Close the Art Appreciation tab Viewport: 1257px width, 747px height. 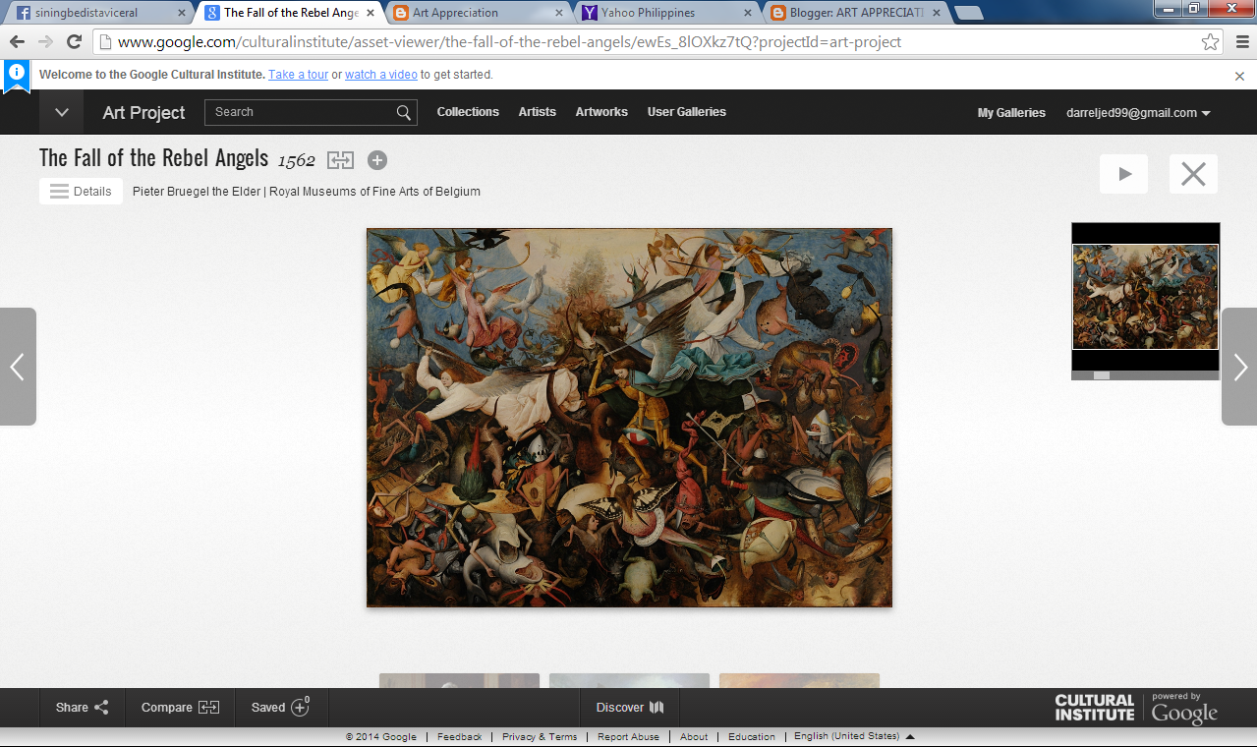point(558,13)
